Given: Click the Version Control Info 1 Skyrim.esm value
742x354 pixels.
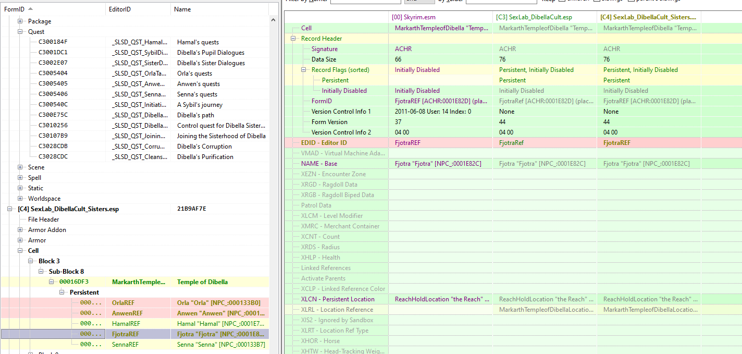Looking at the screenshot, I should pos(433,112).
